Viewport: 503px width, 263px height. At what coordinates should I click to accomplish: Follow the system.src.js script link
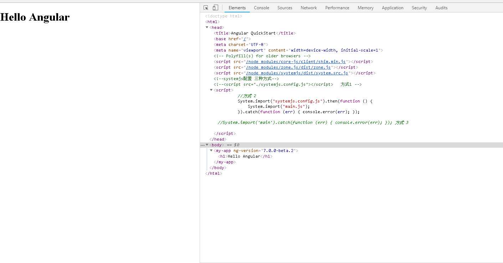coord(297,73)
